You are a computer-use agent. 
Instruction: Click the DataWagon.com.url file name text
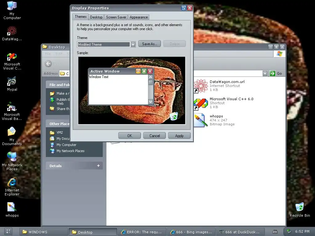[x=227, y=82]
